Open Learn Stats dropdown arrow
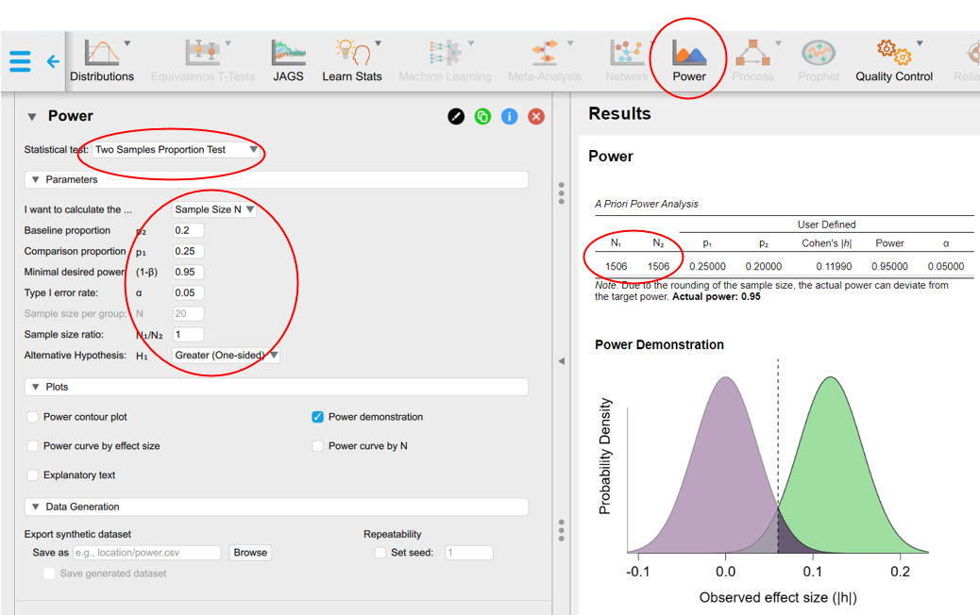The height and width of the screenshot is (615, 980). pyautogui.click(x=379, y=43)
